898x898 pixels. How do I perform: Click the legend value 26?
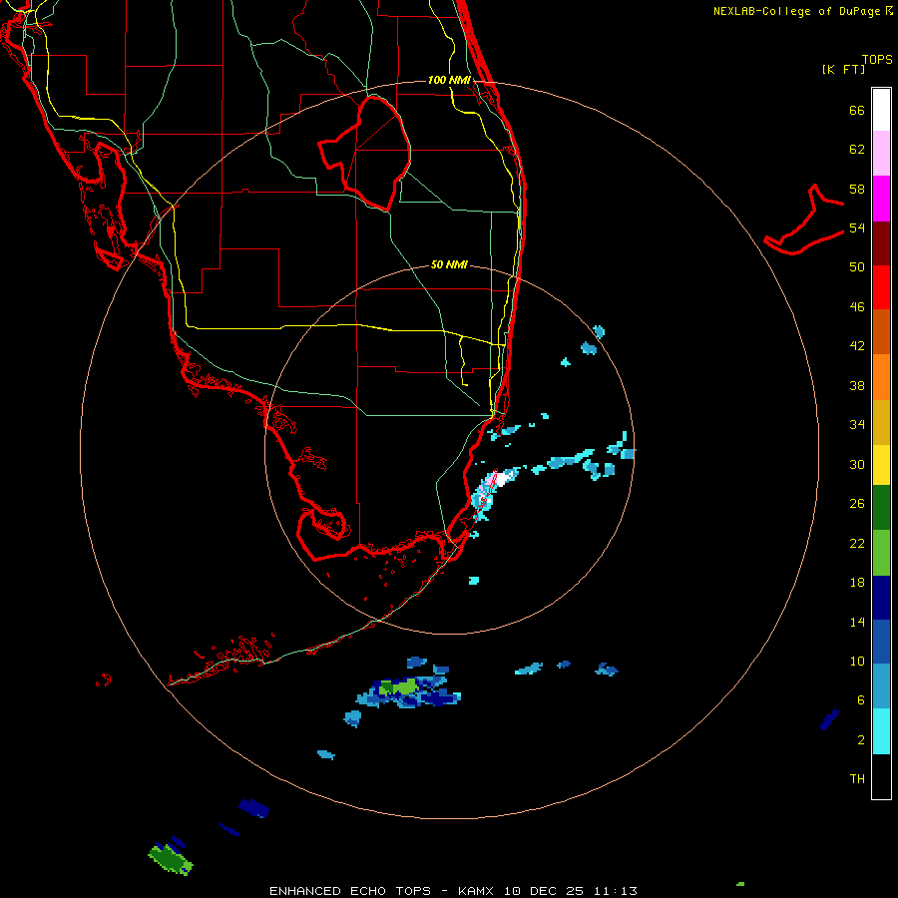pyautogui.click(x=857, y=504)
